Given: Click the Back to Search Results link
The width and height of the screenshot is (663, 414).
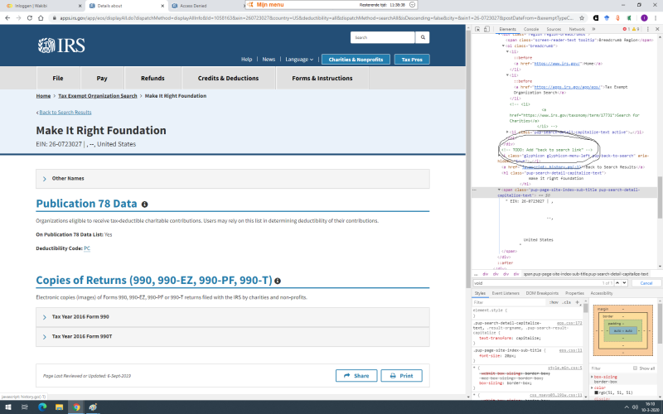Looking at the screenshot, I should (64, 112).
